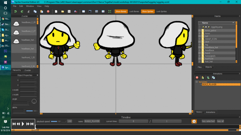241x135 pixels.
Task: Click the red Delete icon in main toolbar
Action: click(48, 12)
